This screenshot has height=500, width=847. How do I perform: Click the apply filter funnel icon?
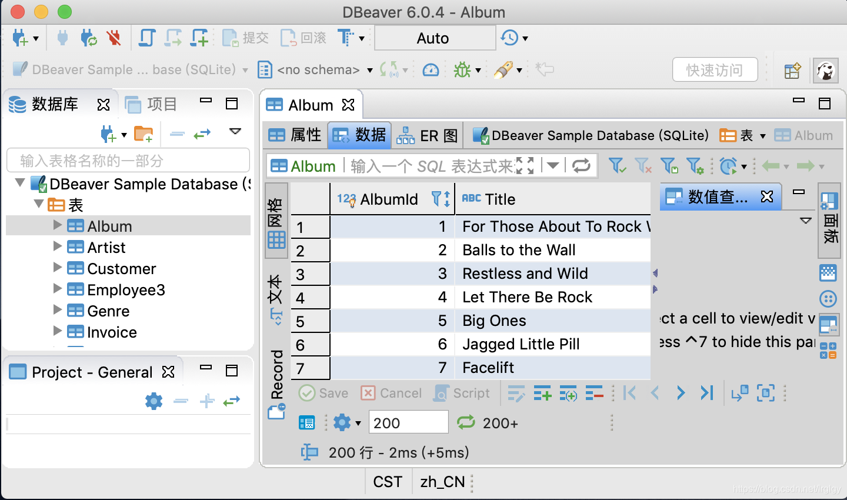tap(617, 166)
